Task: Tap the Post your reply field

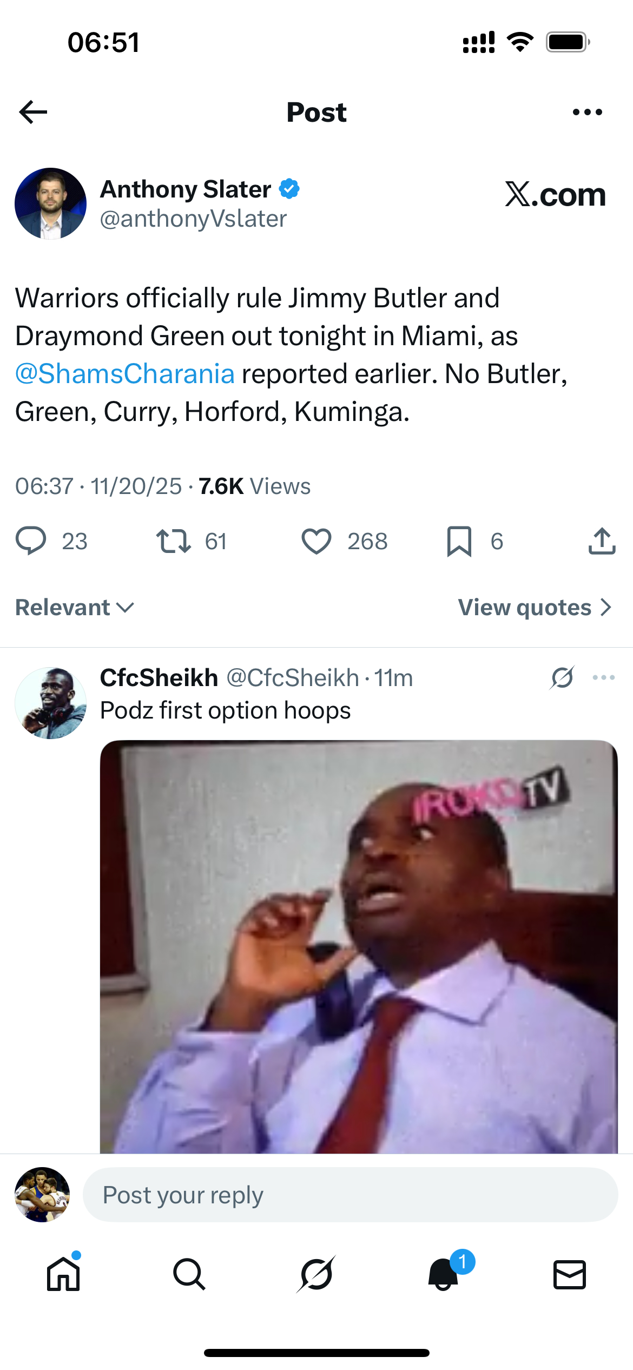Action: point(350,1195)
